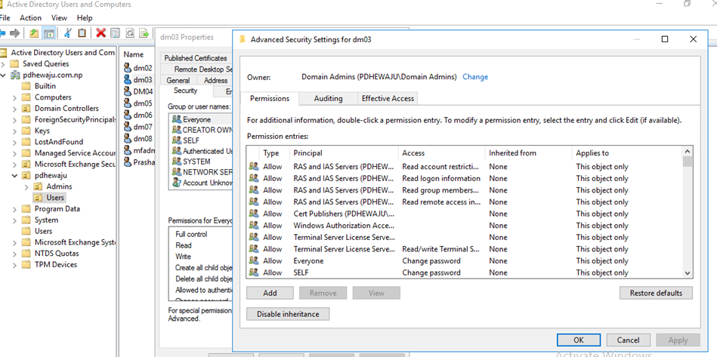The height and width of the screenshot is (357, 717).
Task: Click the Applies to column header
Action: click(x=627, y=153)
